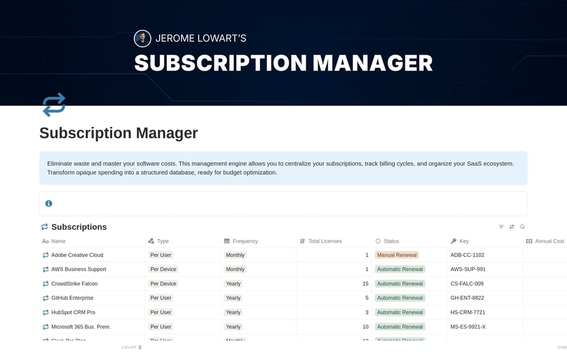The image size is (567, 354).
Task: Open the CrowdStrike Falcon entry
Action: click(x=74, y=284)
